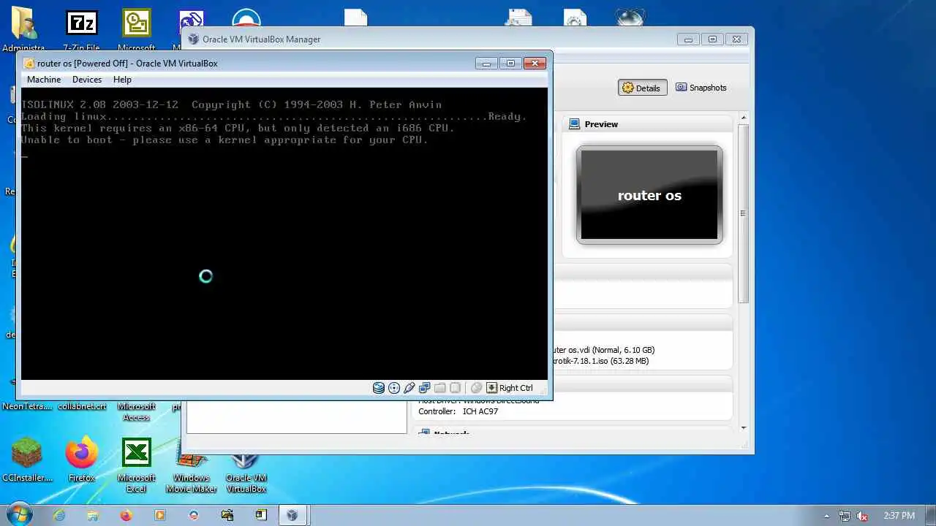This screenshot has width=936, height=526.
Task: Click the host key arrow indicator icon
Action: (492, 388)
